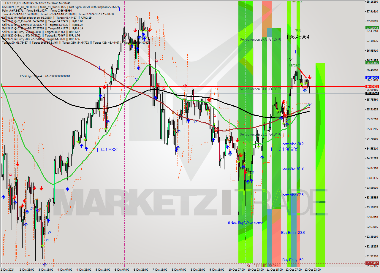The height and width of the screenshot is (273, 380).
Task: Click the '6 Oct 07:00' time axis label
Action: tap(122, 270)
